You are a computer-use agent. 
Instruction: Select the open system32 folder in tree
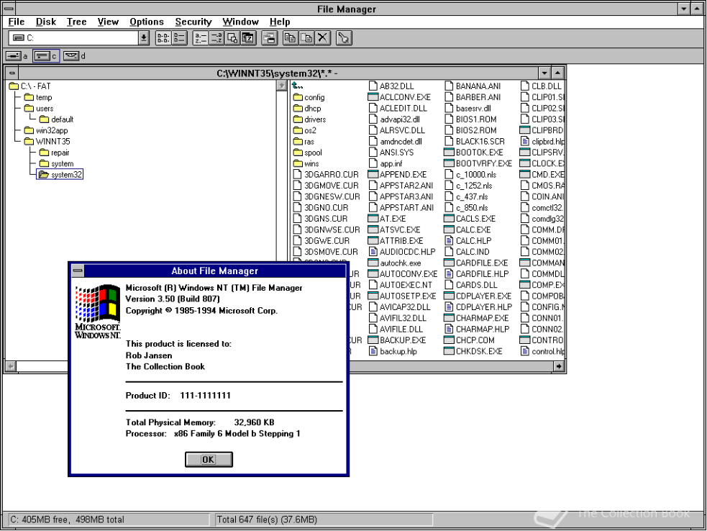pyautogui.click(x=60, y=175)
